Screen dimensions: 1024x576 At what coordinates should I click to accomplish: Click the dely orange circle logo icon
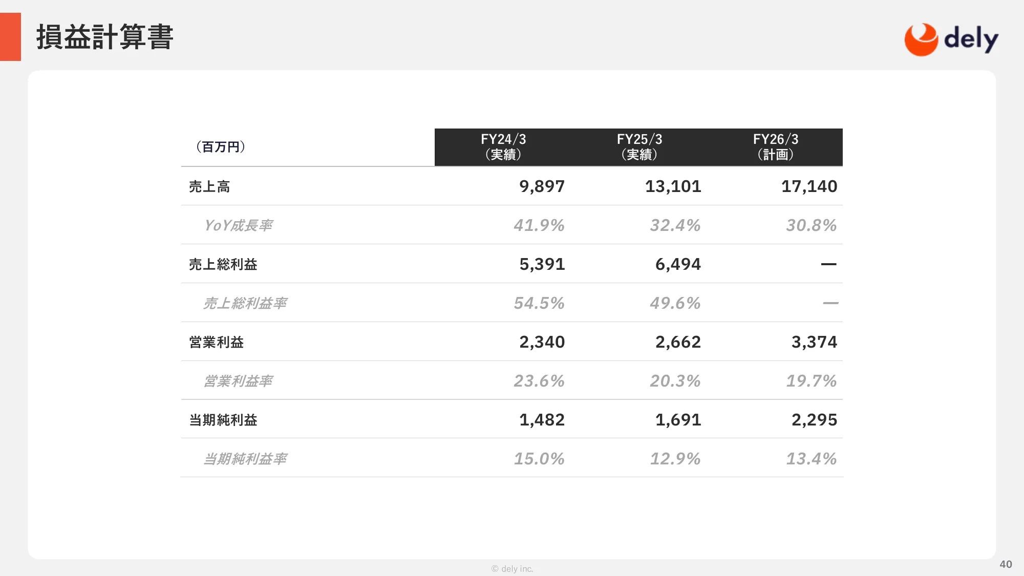pos(921,39)
